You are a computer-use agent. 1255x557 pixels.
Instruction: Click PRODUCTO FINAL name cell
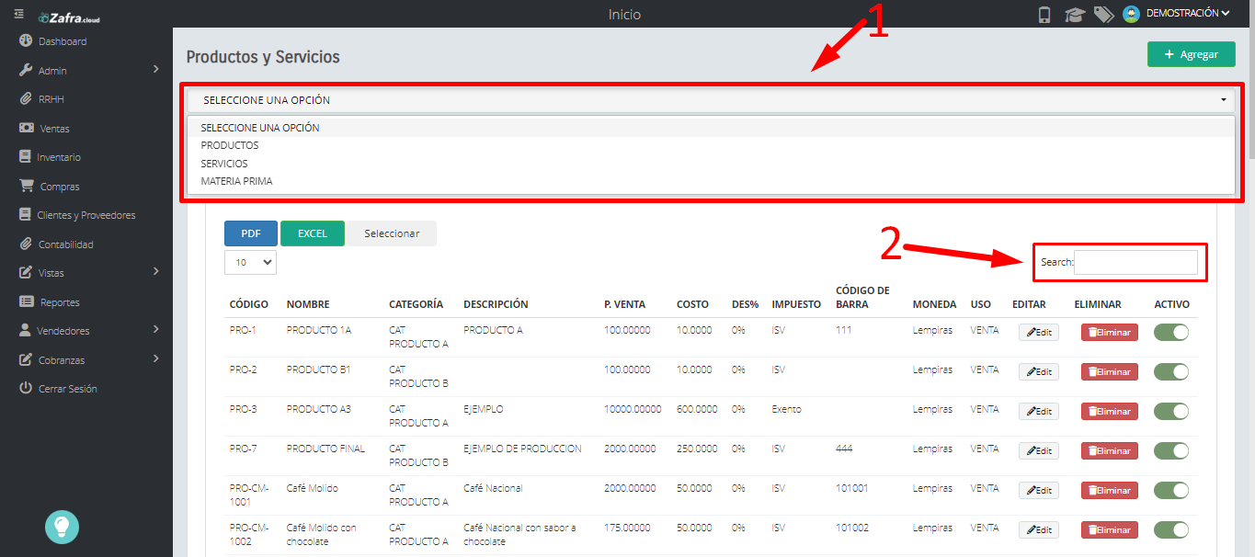pyautogui.click(x=325, y=449)
